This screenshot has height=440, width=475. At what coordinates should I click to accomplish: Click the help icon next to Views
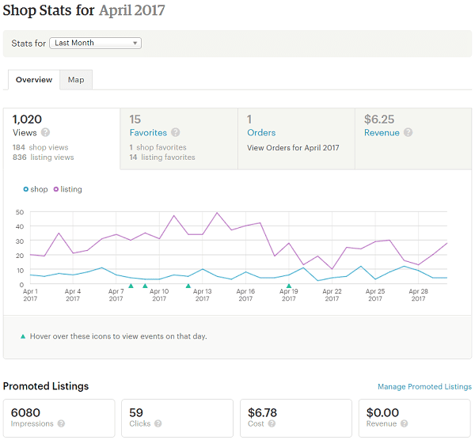click(45, 132)
